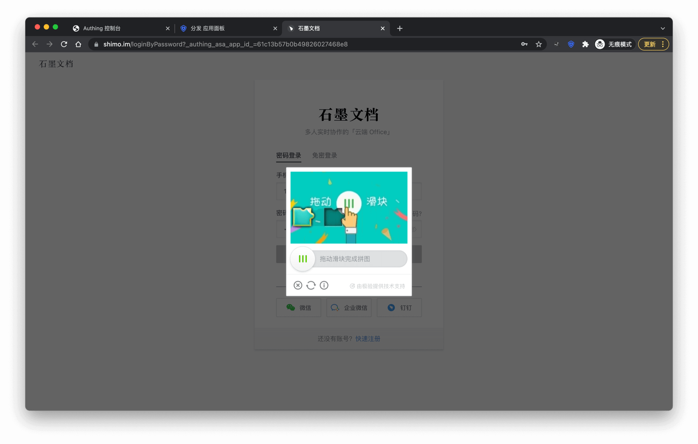
Task: Close the captcha with X icon
Action: tap(298, 285)
